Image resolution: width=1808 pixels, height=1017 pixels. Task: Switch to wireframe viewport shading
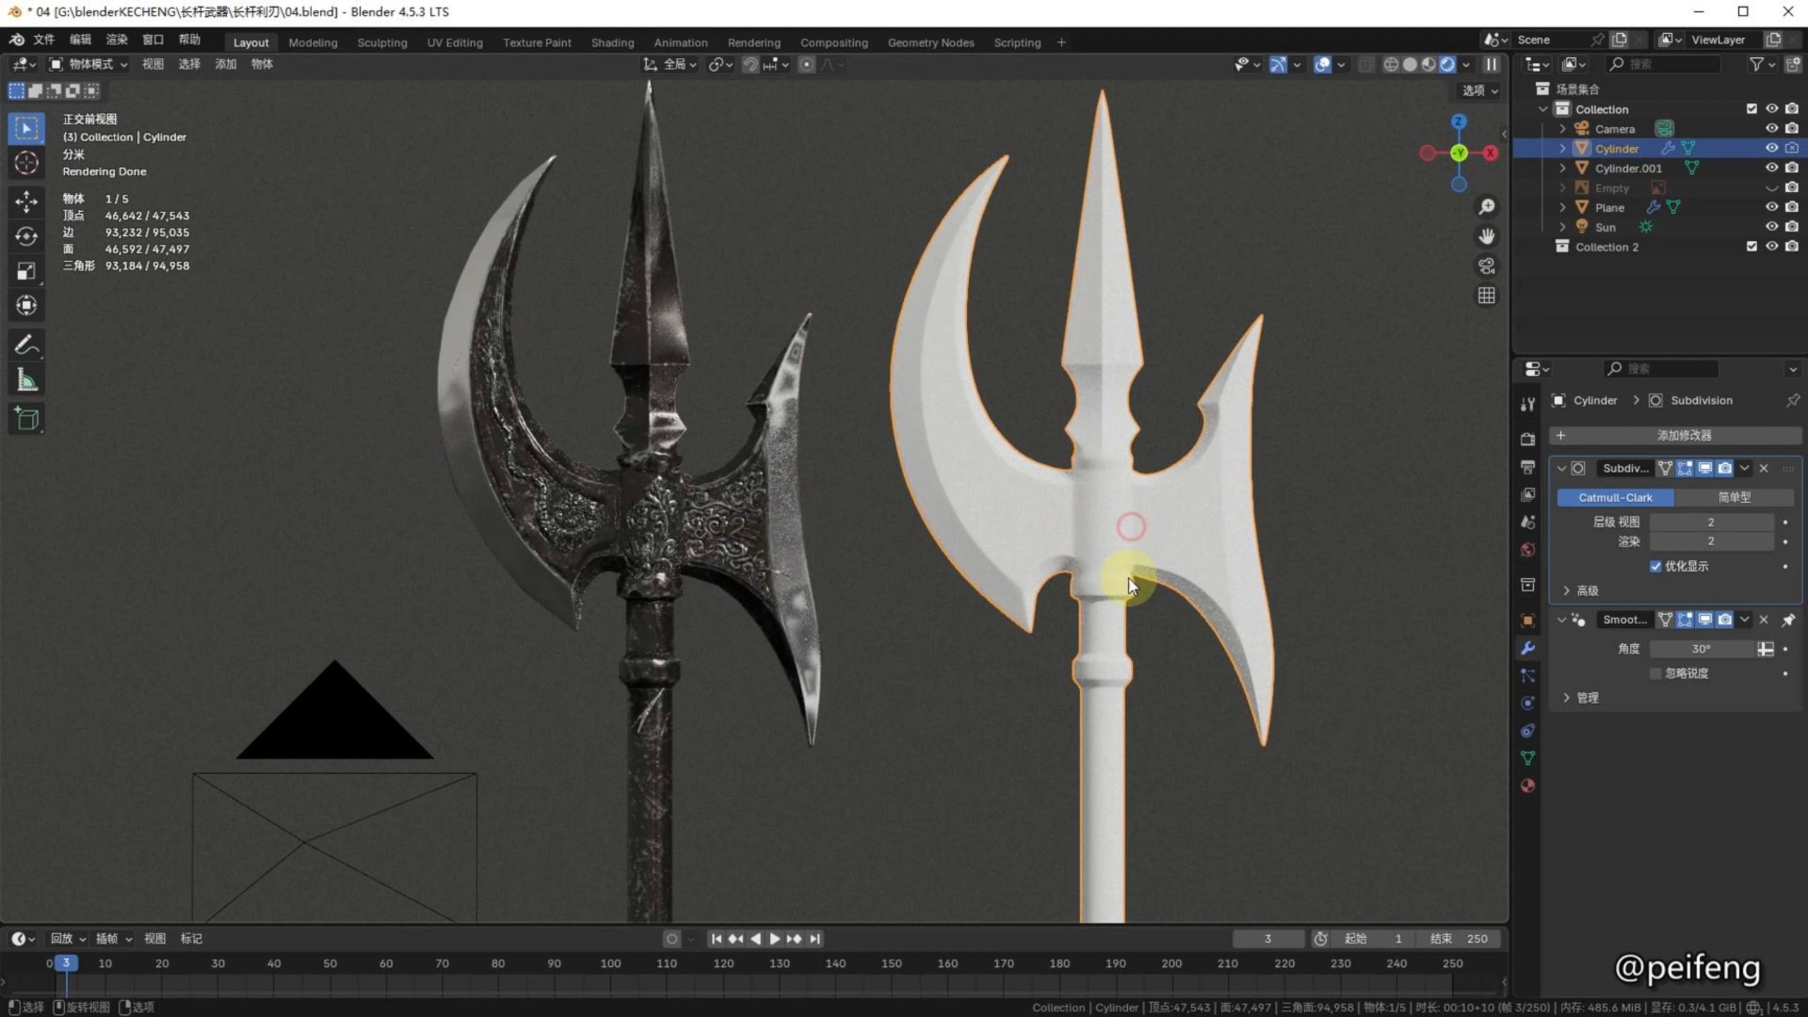click(1391, 64)
